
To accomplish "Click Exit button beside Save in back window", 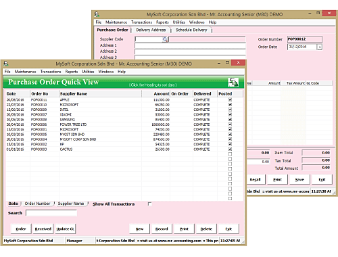I will click(x=322, y=180).
